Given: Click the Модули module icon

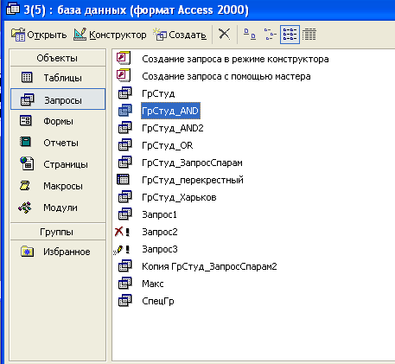Looking at the screenshot, I should 25,208.
